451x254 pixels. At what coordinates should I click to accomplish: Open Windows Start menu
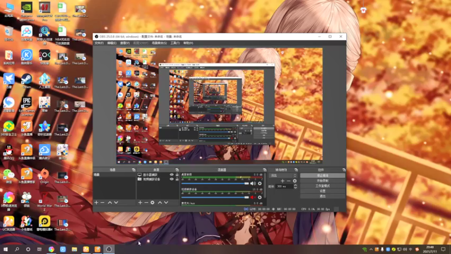click(x=6, y=249)
